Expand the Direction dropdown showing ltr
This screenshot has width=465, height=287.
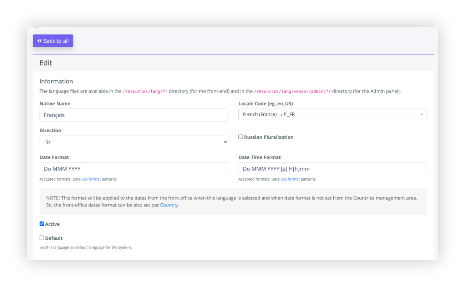[x=133, y=142]
